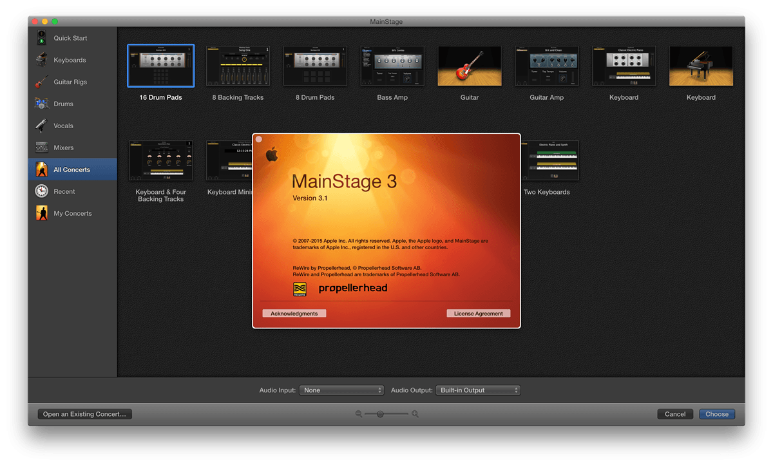Viewport: 773px width, 465px height.
Task: Click the Audio Output label
Action: click(x=412, y=390)
